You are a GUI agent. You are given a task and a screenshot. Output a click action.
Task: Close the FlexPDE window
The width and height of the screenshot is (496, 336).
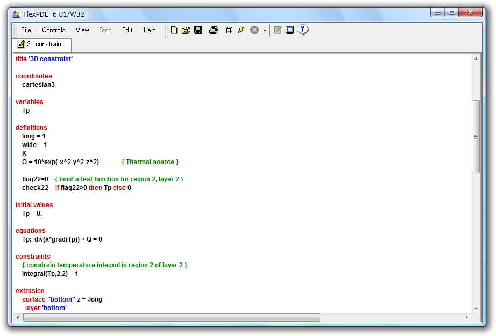470,13
